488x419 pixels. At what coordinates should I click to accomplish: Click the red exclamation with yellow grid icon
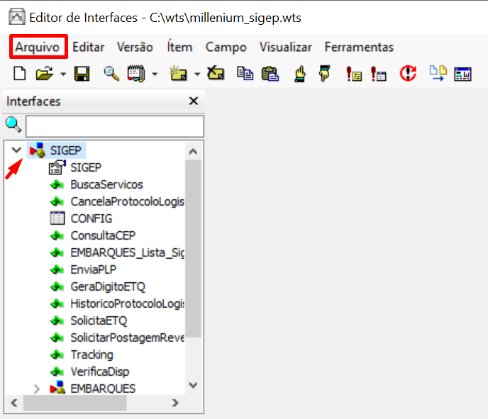(354, 74)
